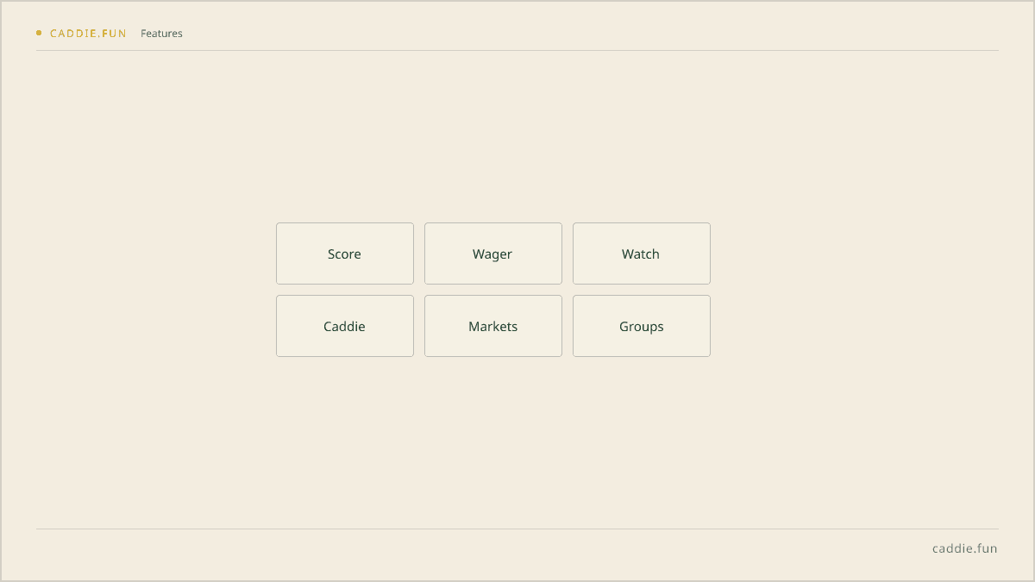Image resolution: width=1035 pixels, height=582 pixels.
Task: Click the word Score inside its card
Action: coord(344,254)
